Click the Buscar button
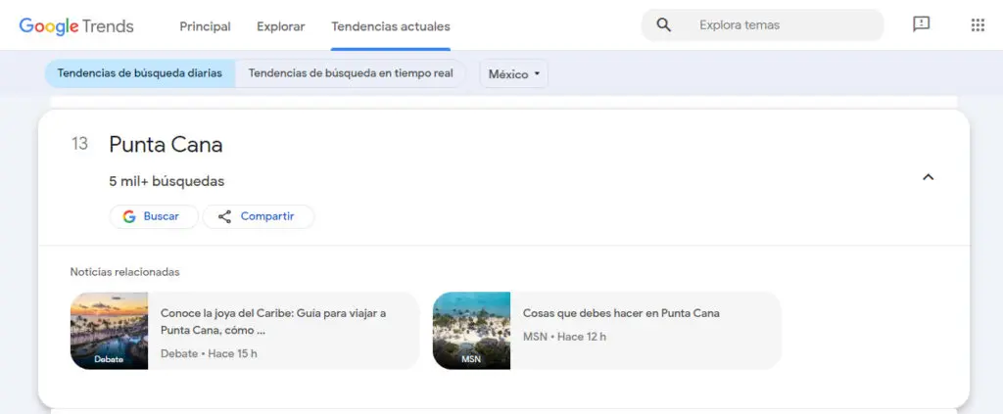 (x=154, y=216)
